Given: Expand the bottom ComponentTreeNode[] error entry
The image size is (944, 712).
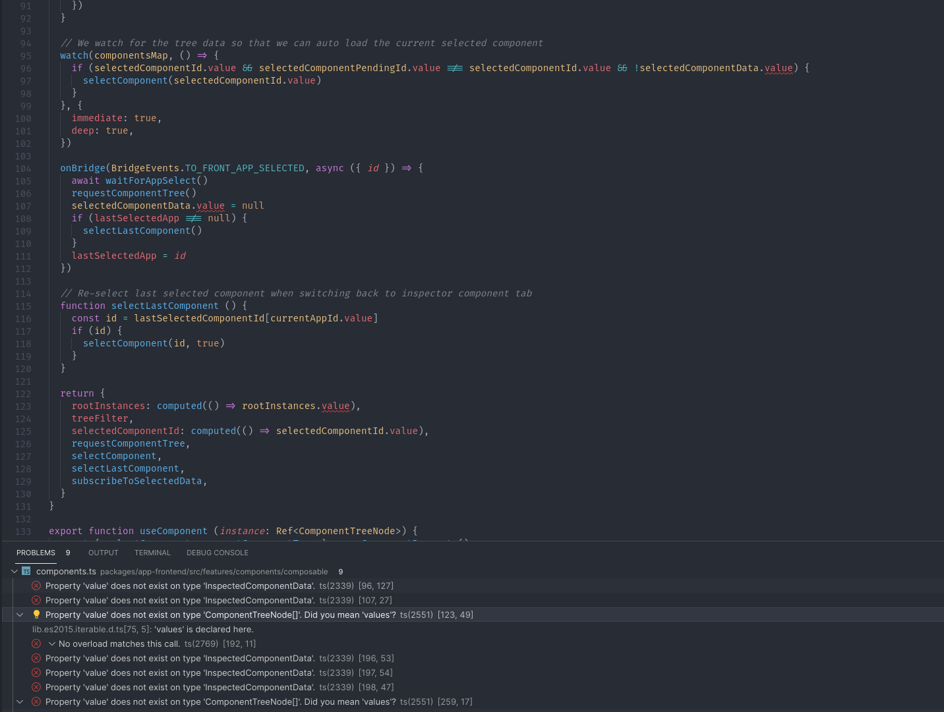Looking at the screenshot, I should 20,701.
